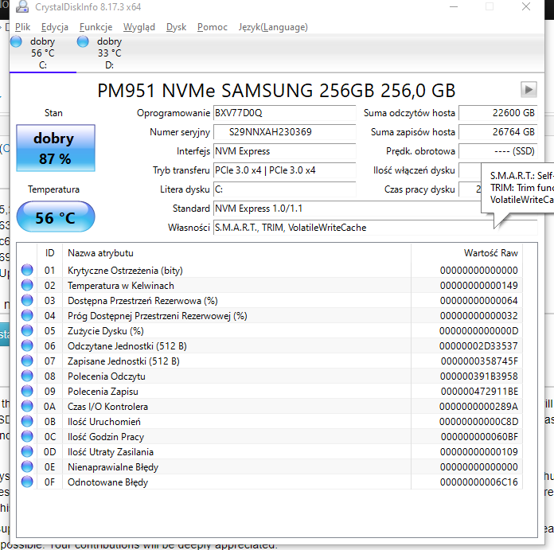
Task: Select the 'Krytyczne Ostrzeżenia (bity)' attribute name
Action: pyautogui.click(x=125, y=271)
